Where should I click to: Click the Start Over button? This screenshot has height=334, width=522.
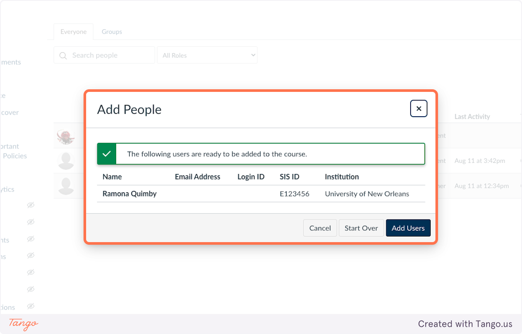[361, 228]
